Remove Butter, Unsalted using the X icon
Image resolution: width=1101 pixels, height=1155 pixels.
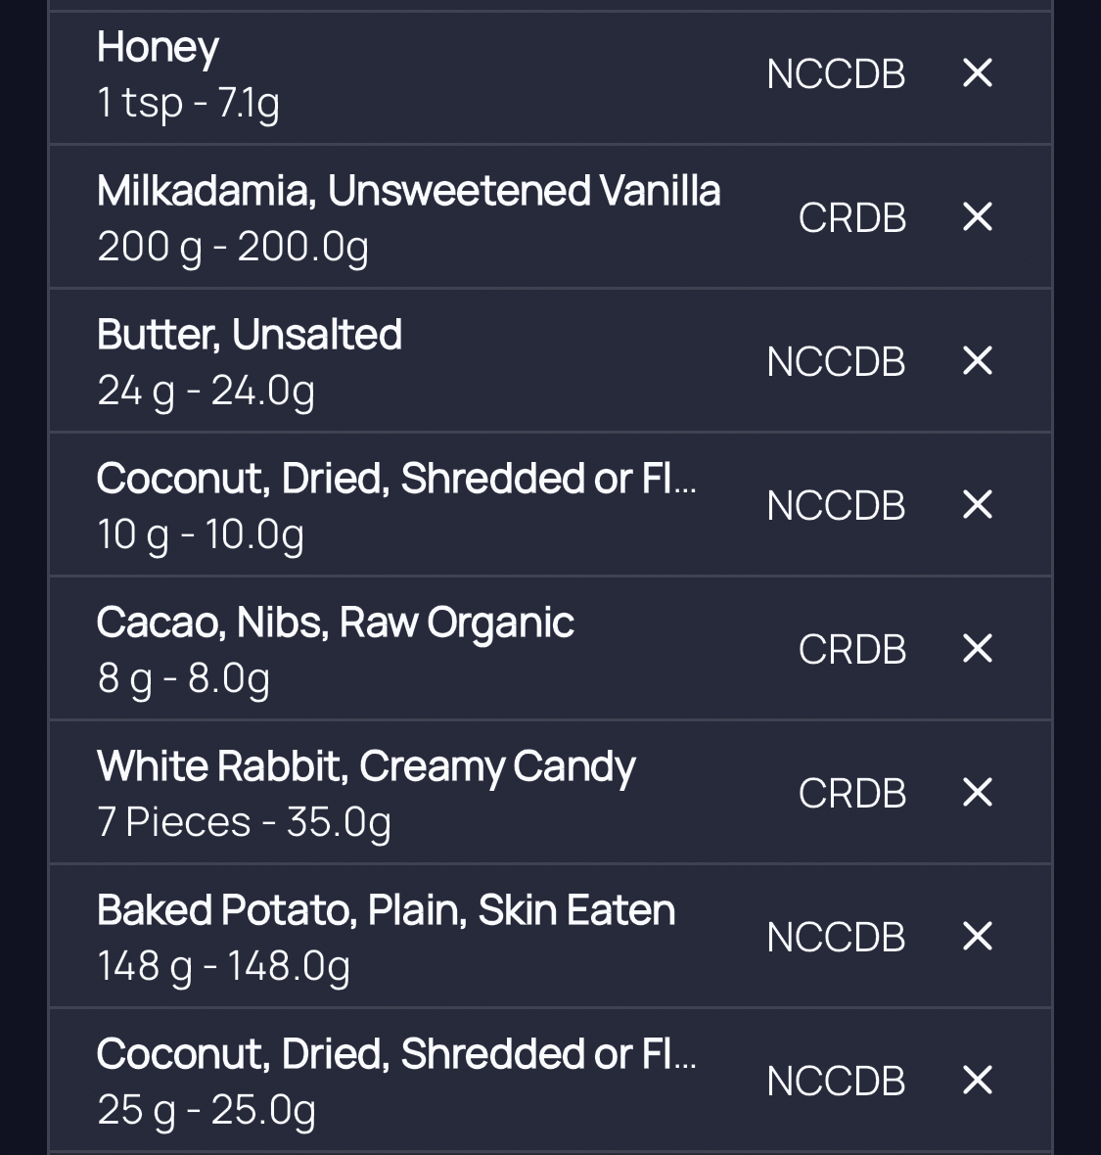[x=978, y=361]
